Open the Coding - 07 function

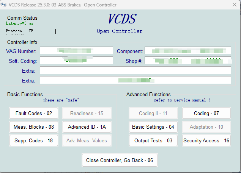tap(206, 114)
